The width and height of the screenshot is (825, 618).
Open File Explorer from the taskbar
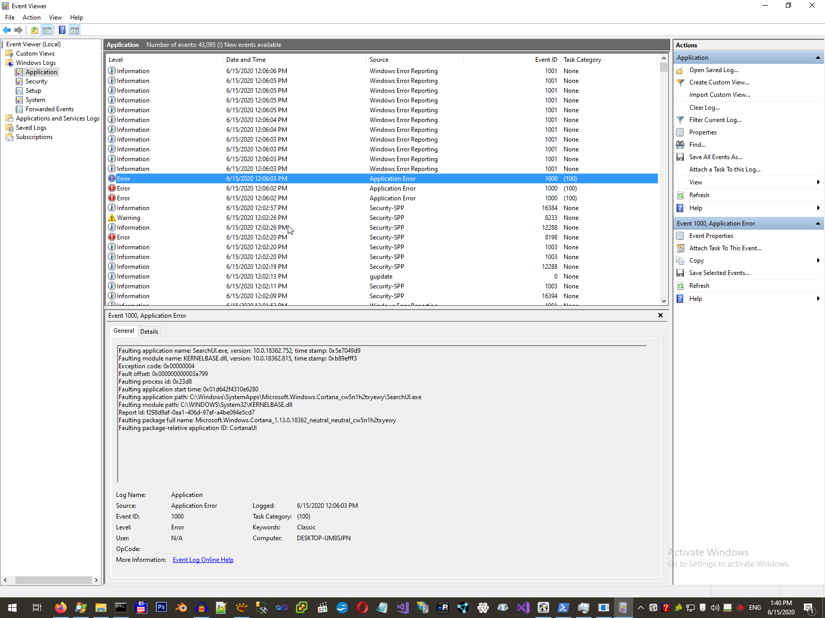coord(101,608)
